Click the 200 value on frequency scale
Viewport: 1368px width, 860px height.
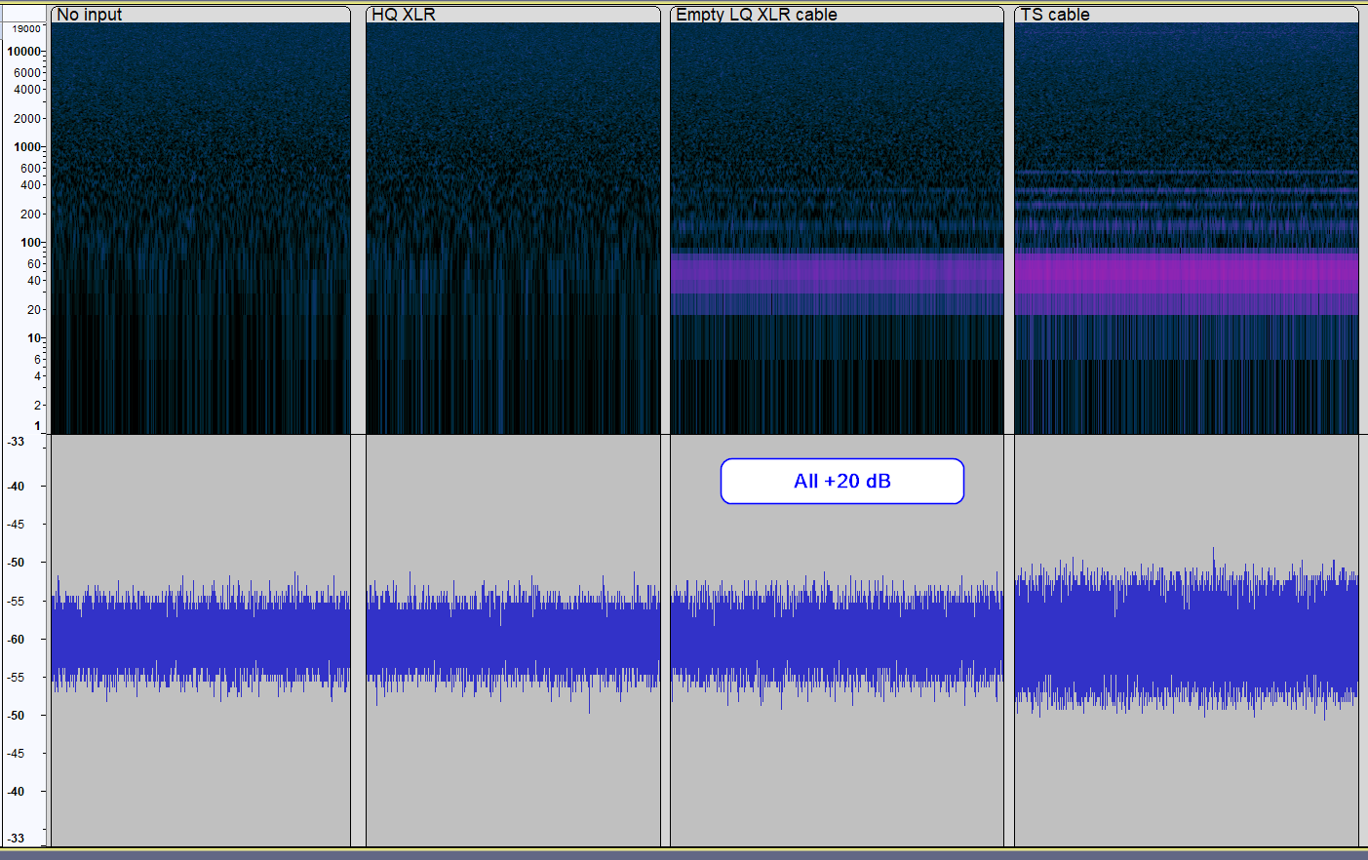[x=31, y=215]
